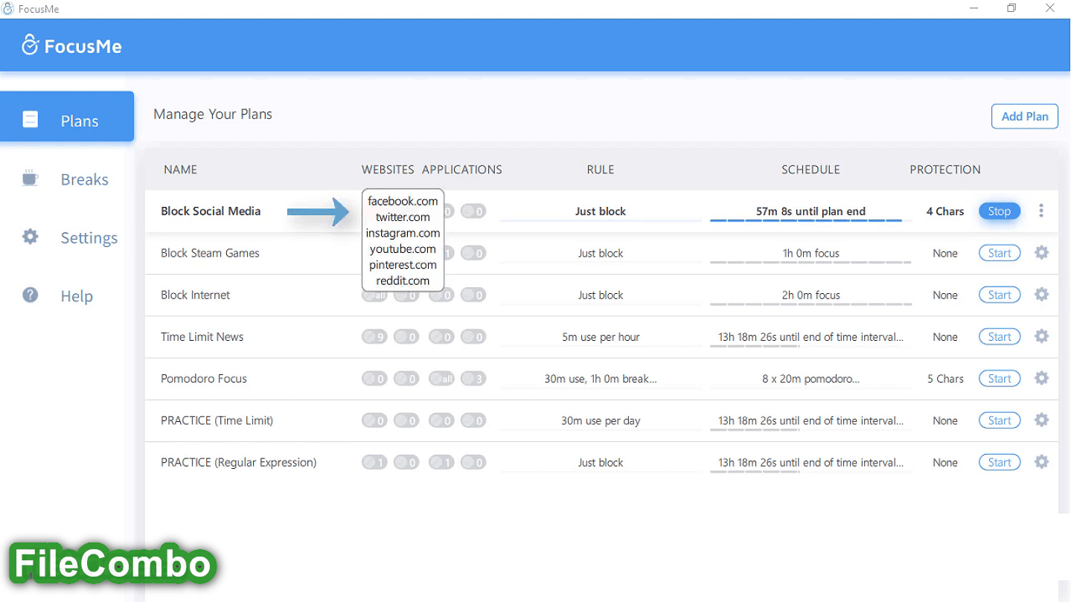Switch to the Plans tab
This screenshot has width=1071, height=602.
point(67,117)
